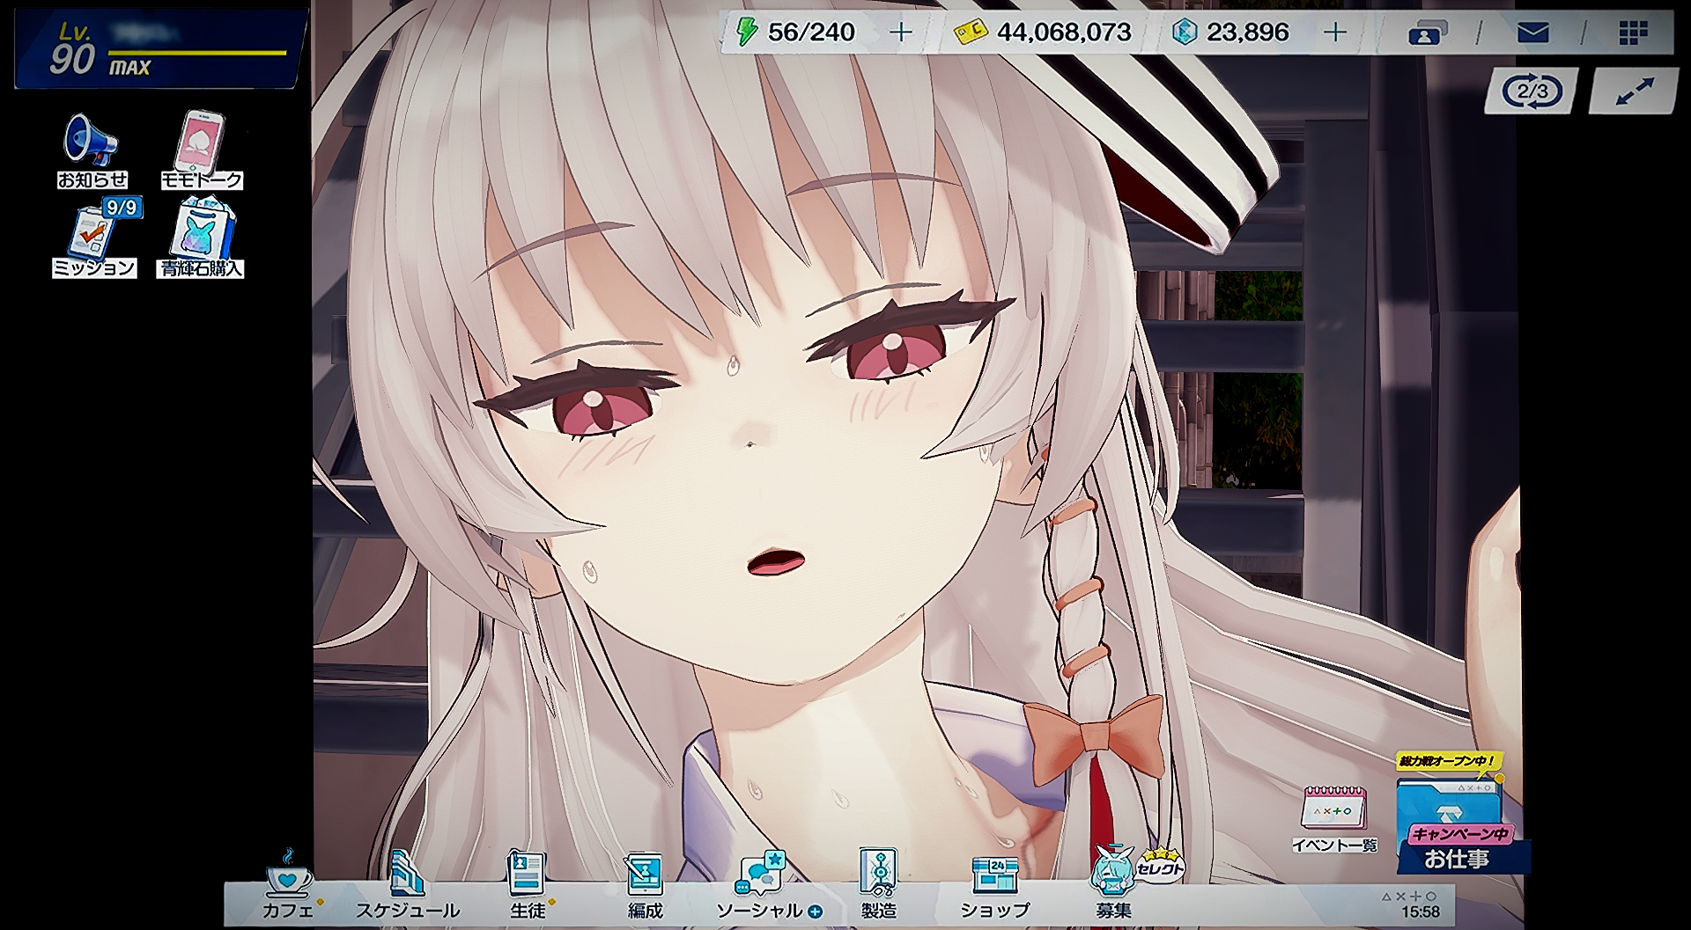Click the Lv. 90 MAX player level panel
The width and height of the screenshot is (1691, 930).
160,48
